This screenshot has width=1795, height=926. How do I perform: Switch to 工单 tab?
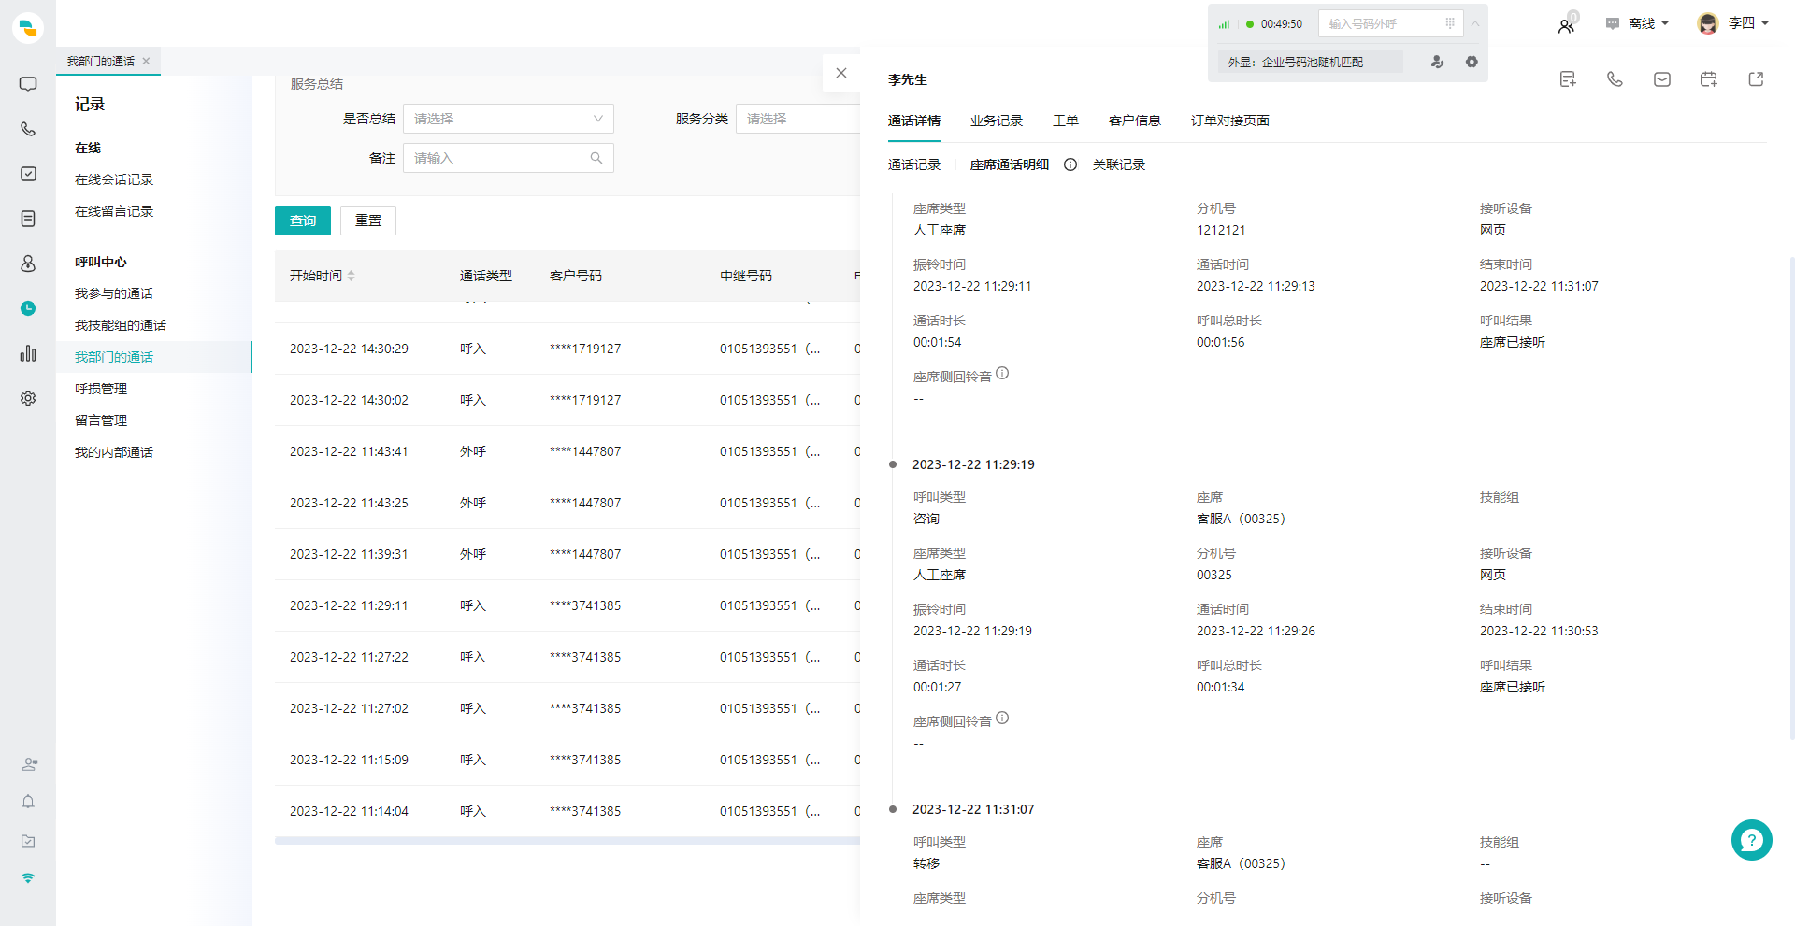point(1066,121)
